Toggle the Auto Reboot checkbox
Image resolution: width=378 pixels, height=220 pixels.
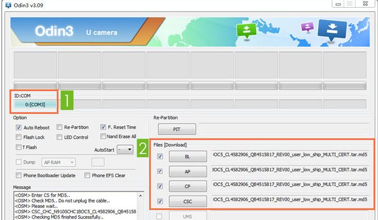click(18, 127)
